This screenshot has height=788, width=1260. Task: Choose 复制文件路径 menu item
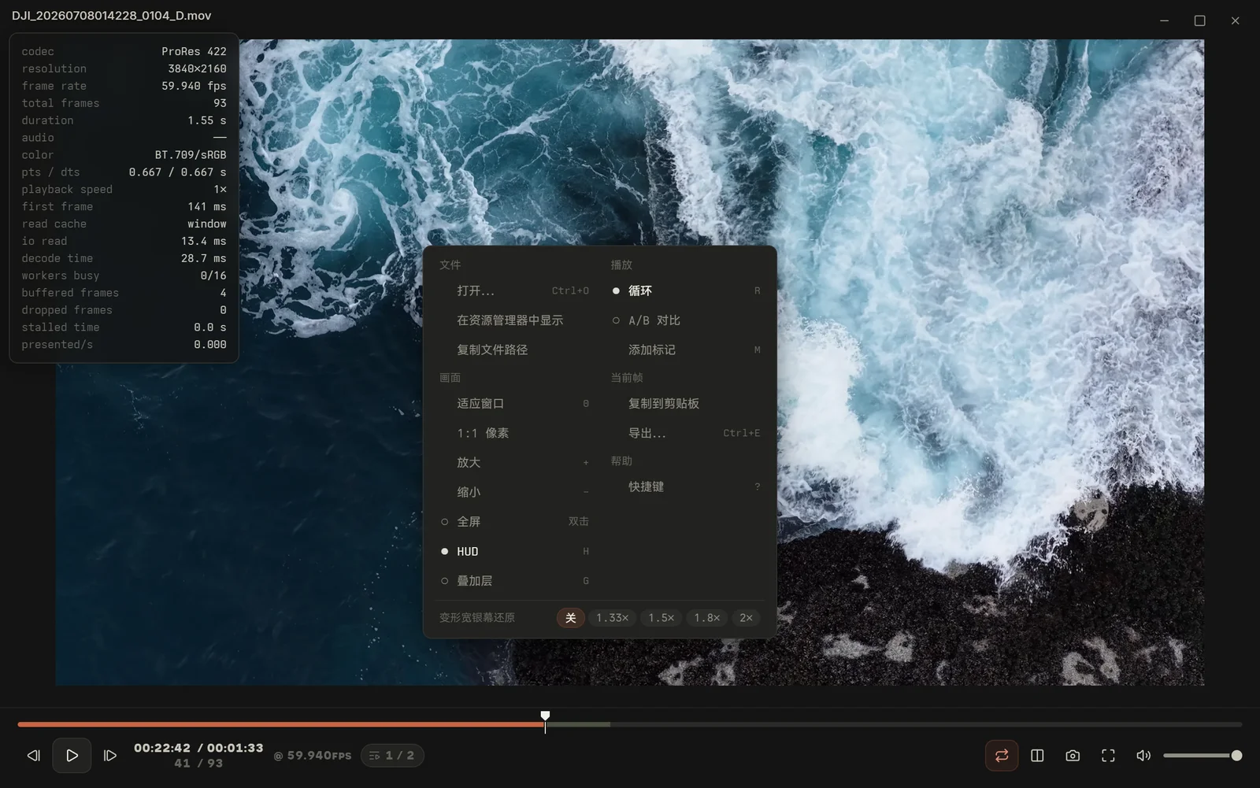(x=515, y=350)
